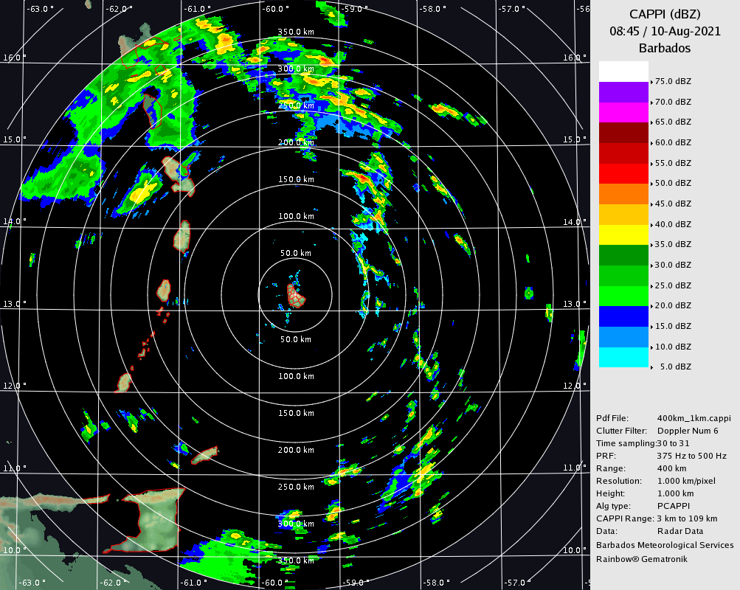Click the 40.0 dBZ legend label

tap(673, 224)
